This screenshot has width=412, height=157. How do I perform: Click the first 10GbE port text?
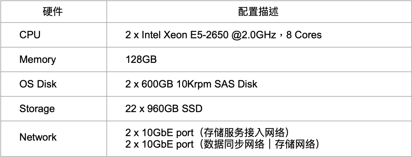pyautogui.click(x=167, y=133)
